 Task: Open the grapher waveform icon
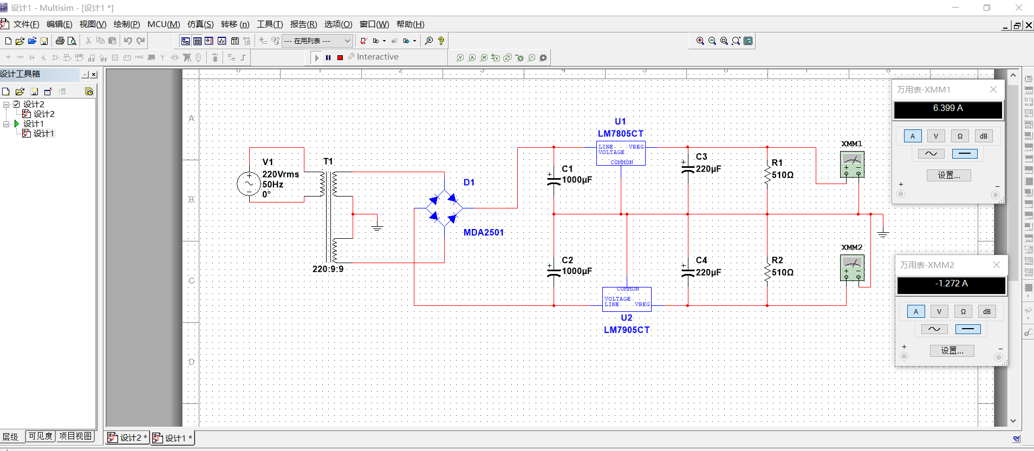click(x=222, y=41)
